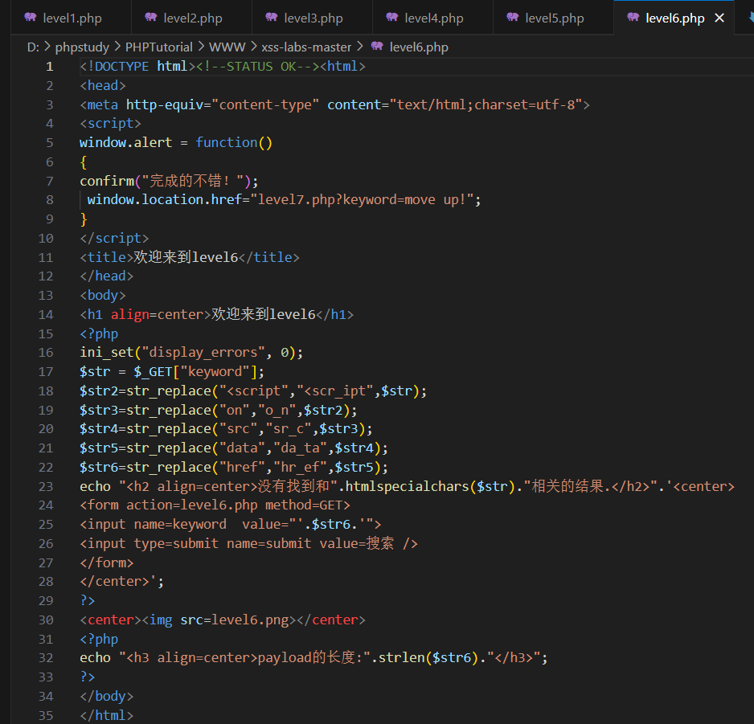
Task: Click line number 17 in the gutter
Action: coord(46,371)
